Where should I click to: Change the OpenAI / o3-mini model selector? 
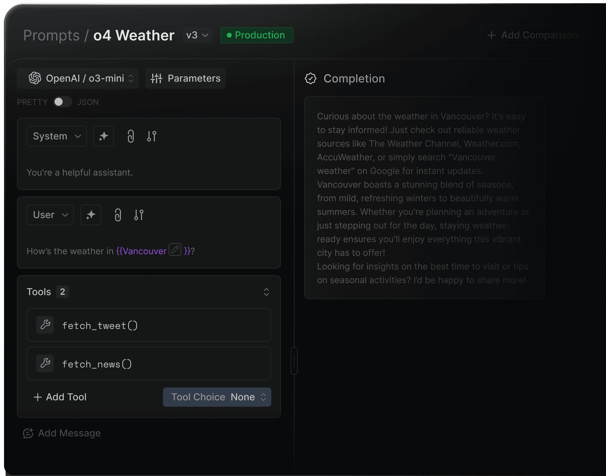[81, 79]
